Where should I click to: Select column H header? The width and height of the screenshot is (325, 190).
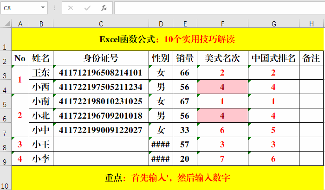[312, 24]
